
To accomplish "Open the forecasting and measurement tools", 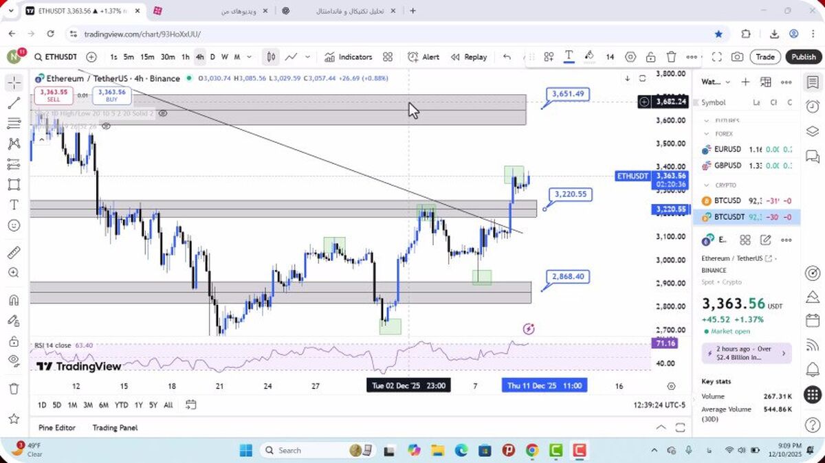I will (x=14, y=164).
